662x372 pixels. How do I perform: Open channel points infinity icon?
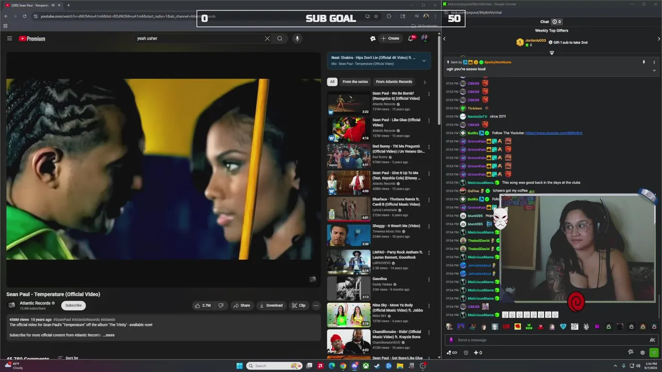(x=452, y=353)
